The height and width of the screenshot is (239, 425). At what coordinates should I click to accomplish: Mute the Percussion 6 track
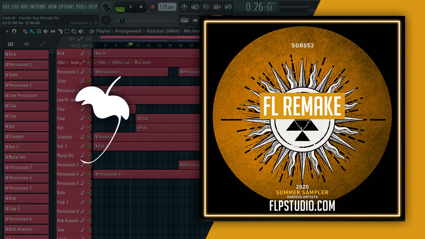[88, 211]
